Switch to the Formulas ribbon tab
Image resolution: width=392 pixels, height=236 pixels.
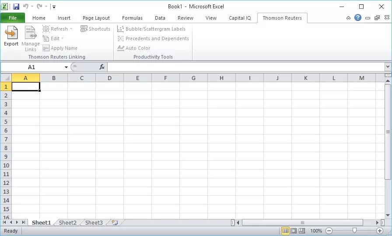point(132,18)
